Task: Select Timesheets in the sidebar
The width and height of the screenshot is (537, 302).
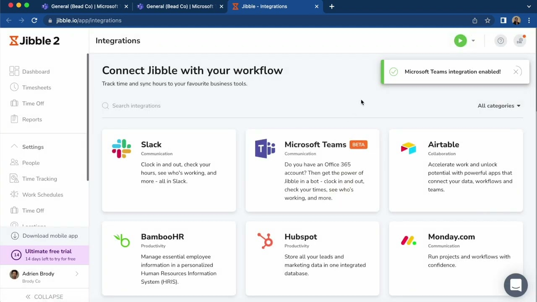Action: [x=36, y=87]
